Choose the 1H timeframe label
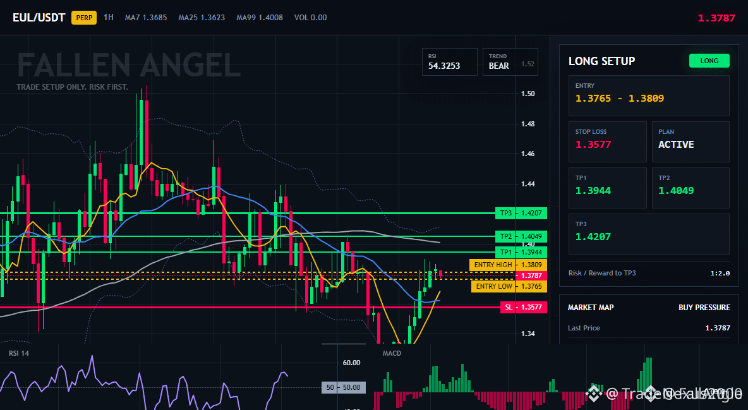 click(109, 17)
